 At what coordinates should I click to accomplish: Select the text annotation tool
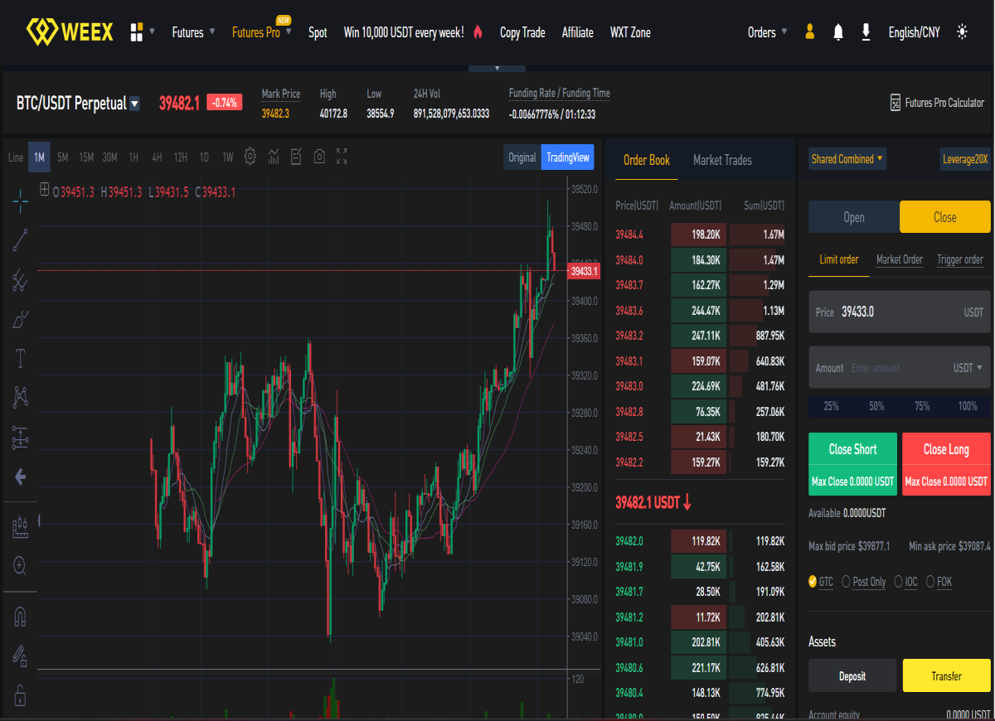click(21, 359)
